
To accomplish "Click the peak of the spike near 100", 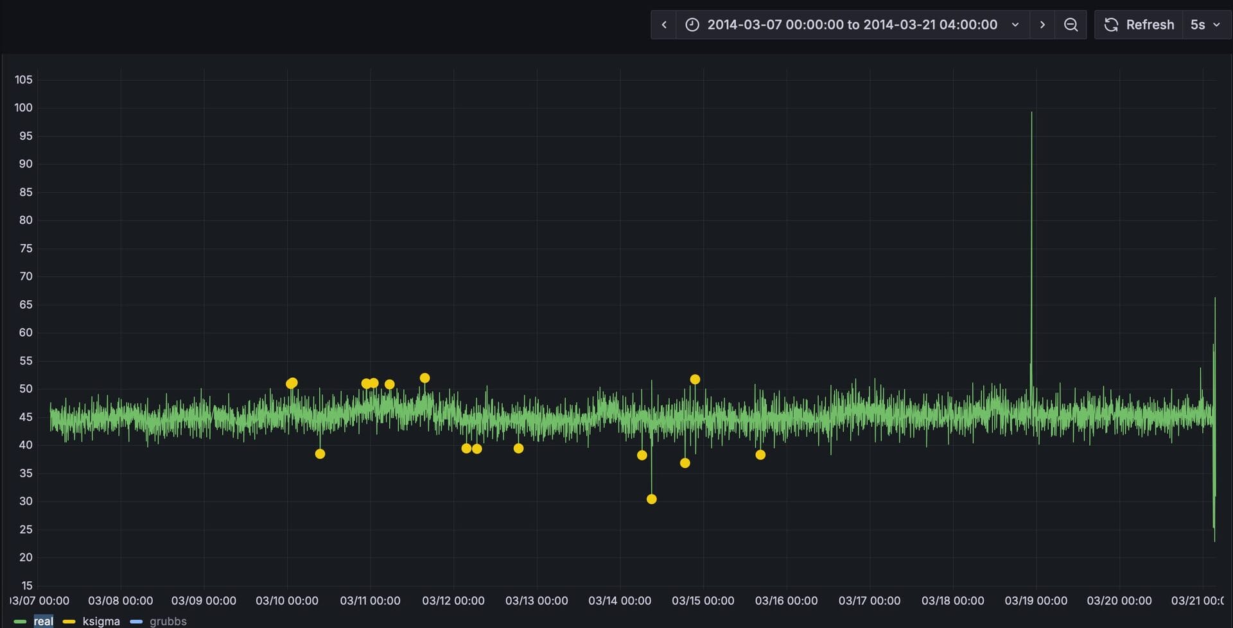I will [1031, 114].
